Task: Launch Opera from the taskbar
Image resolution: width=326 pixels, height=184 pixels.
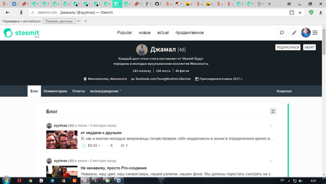Action: click(19, 180)
